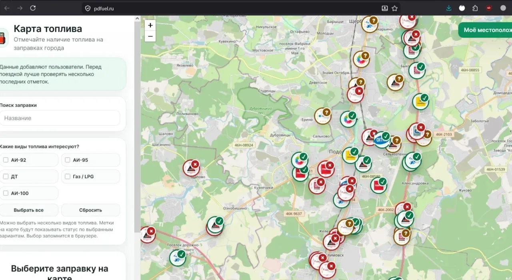512x280 pixels.
Task: Open the extensions puzzle-piece menu
Action: point(475,8)
